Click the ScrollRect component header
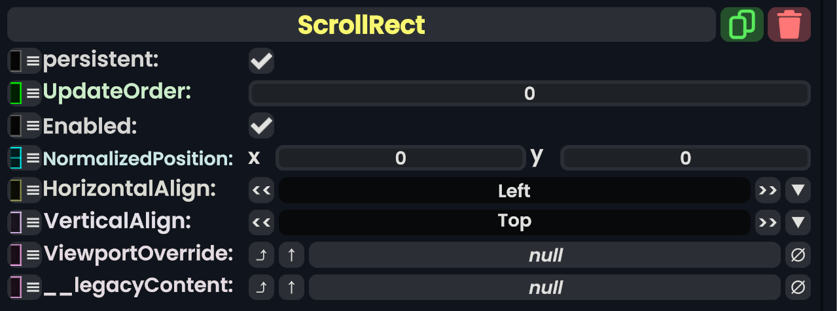The height and width of the screenshot is (311, 837). pos(361,25)
